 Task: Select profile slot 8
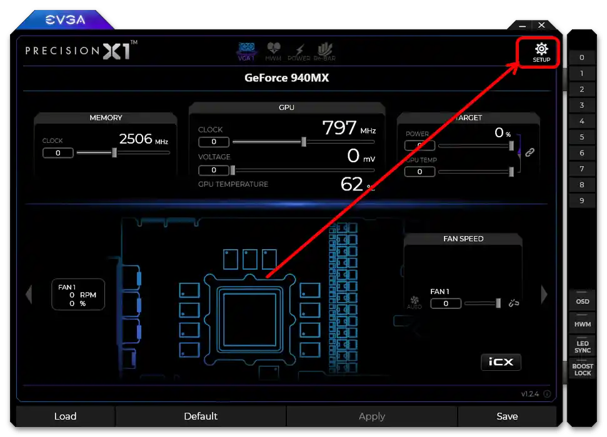coord(582,184)
